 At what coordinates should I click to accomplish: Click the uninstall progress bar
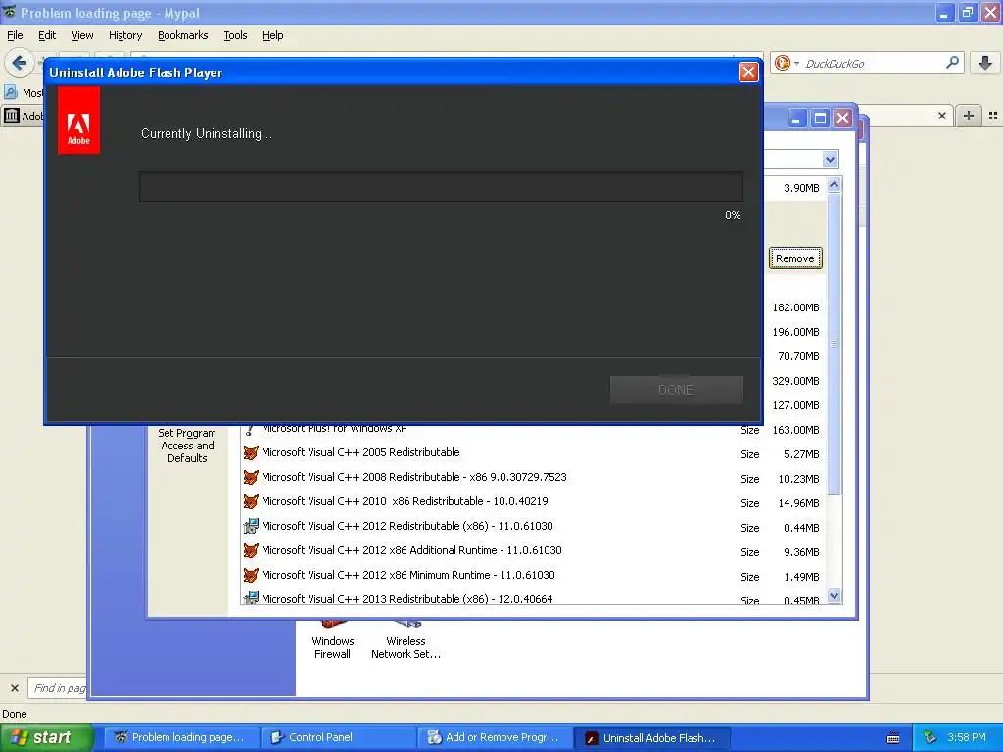(441, 187)
